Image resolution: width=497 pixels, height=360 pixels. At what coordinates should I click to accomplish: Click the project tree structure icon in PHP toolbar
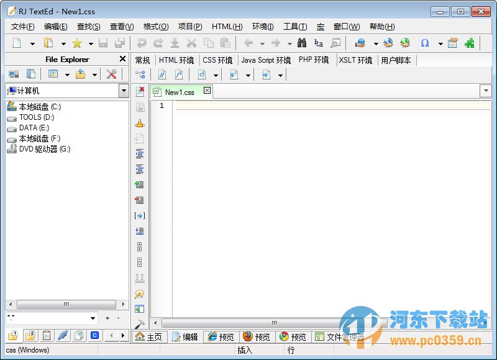(x=140, y=74)
